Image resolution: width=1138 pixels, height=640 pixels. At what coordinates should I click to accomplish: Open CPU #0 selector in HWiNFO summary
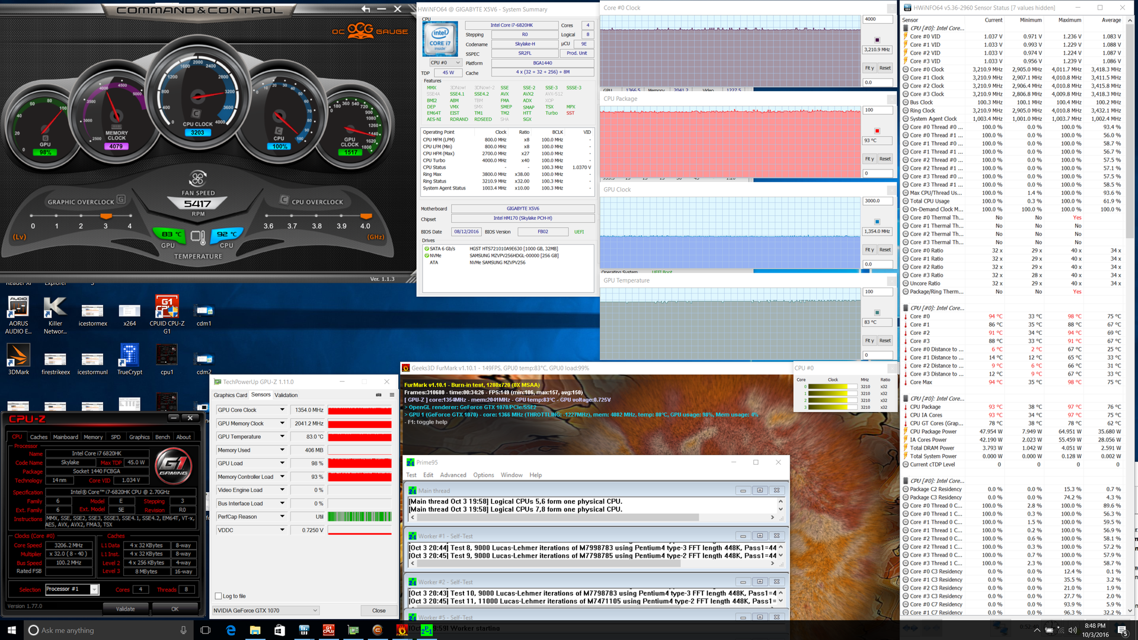point(446,63)
